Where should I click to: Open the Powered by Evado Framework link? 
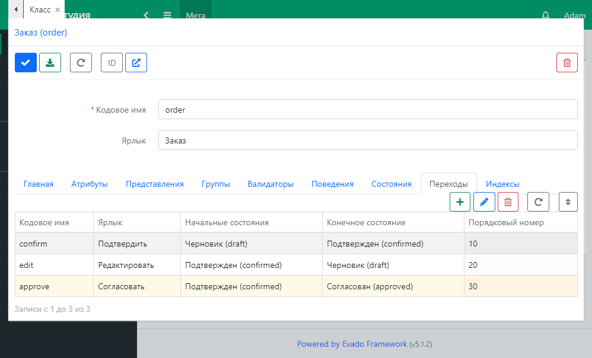point(352,344)
